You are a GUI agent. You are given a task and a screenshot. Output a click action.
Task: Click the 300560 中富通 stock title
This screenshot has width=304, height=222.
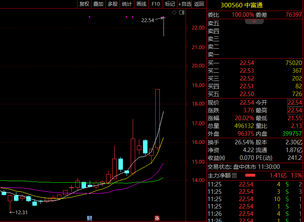pyautogui.click(x=242, y=5)
